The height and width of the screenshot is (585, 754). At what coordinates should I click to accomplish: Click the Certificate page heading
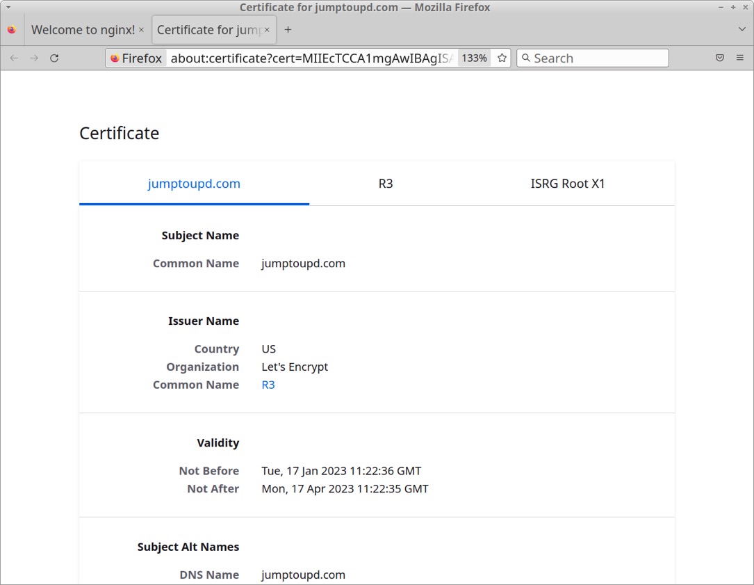click(120, 134)
